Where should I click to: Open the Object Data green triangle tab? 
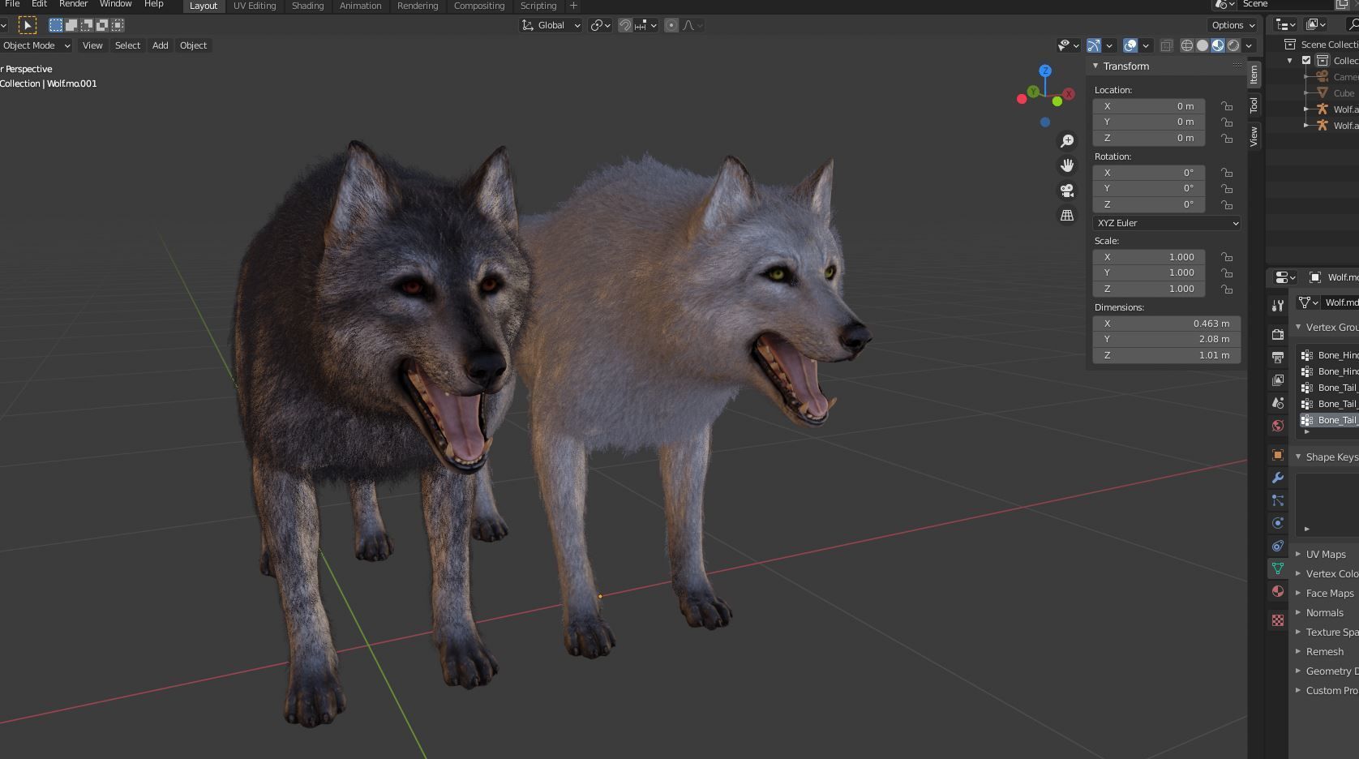pos(1278,568)
